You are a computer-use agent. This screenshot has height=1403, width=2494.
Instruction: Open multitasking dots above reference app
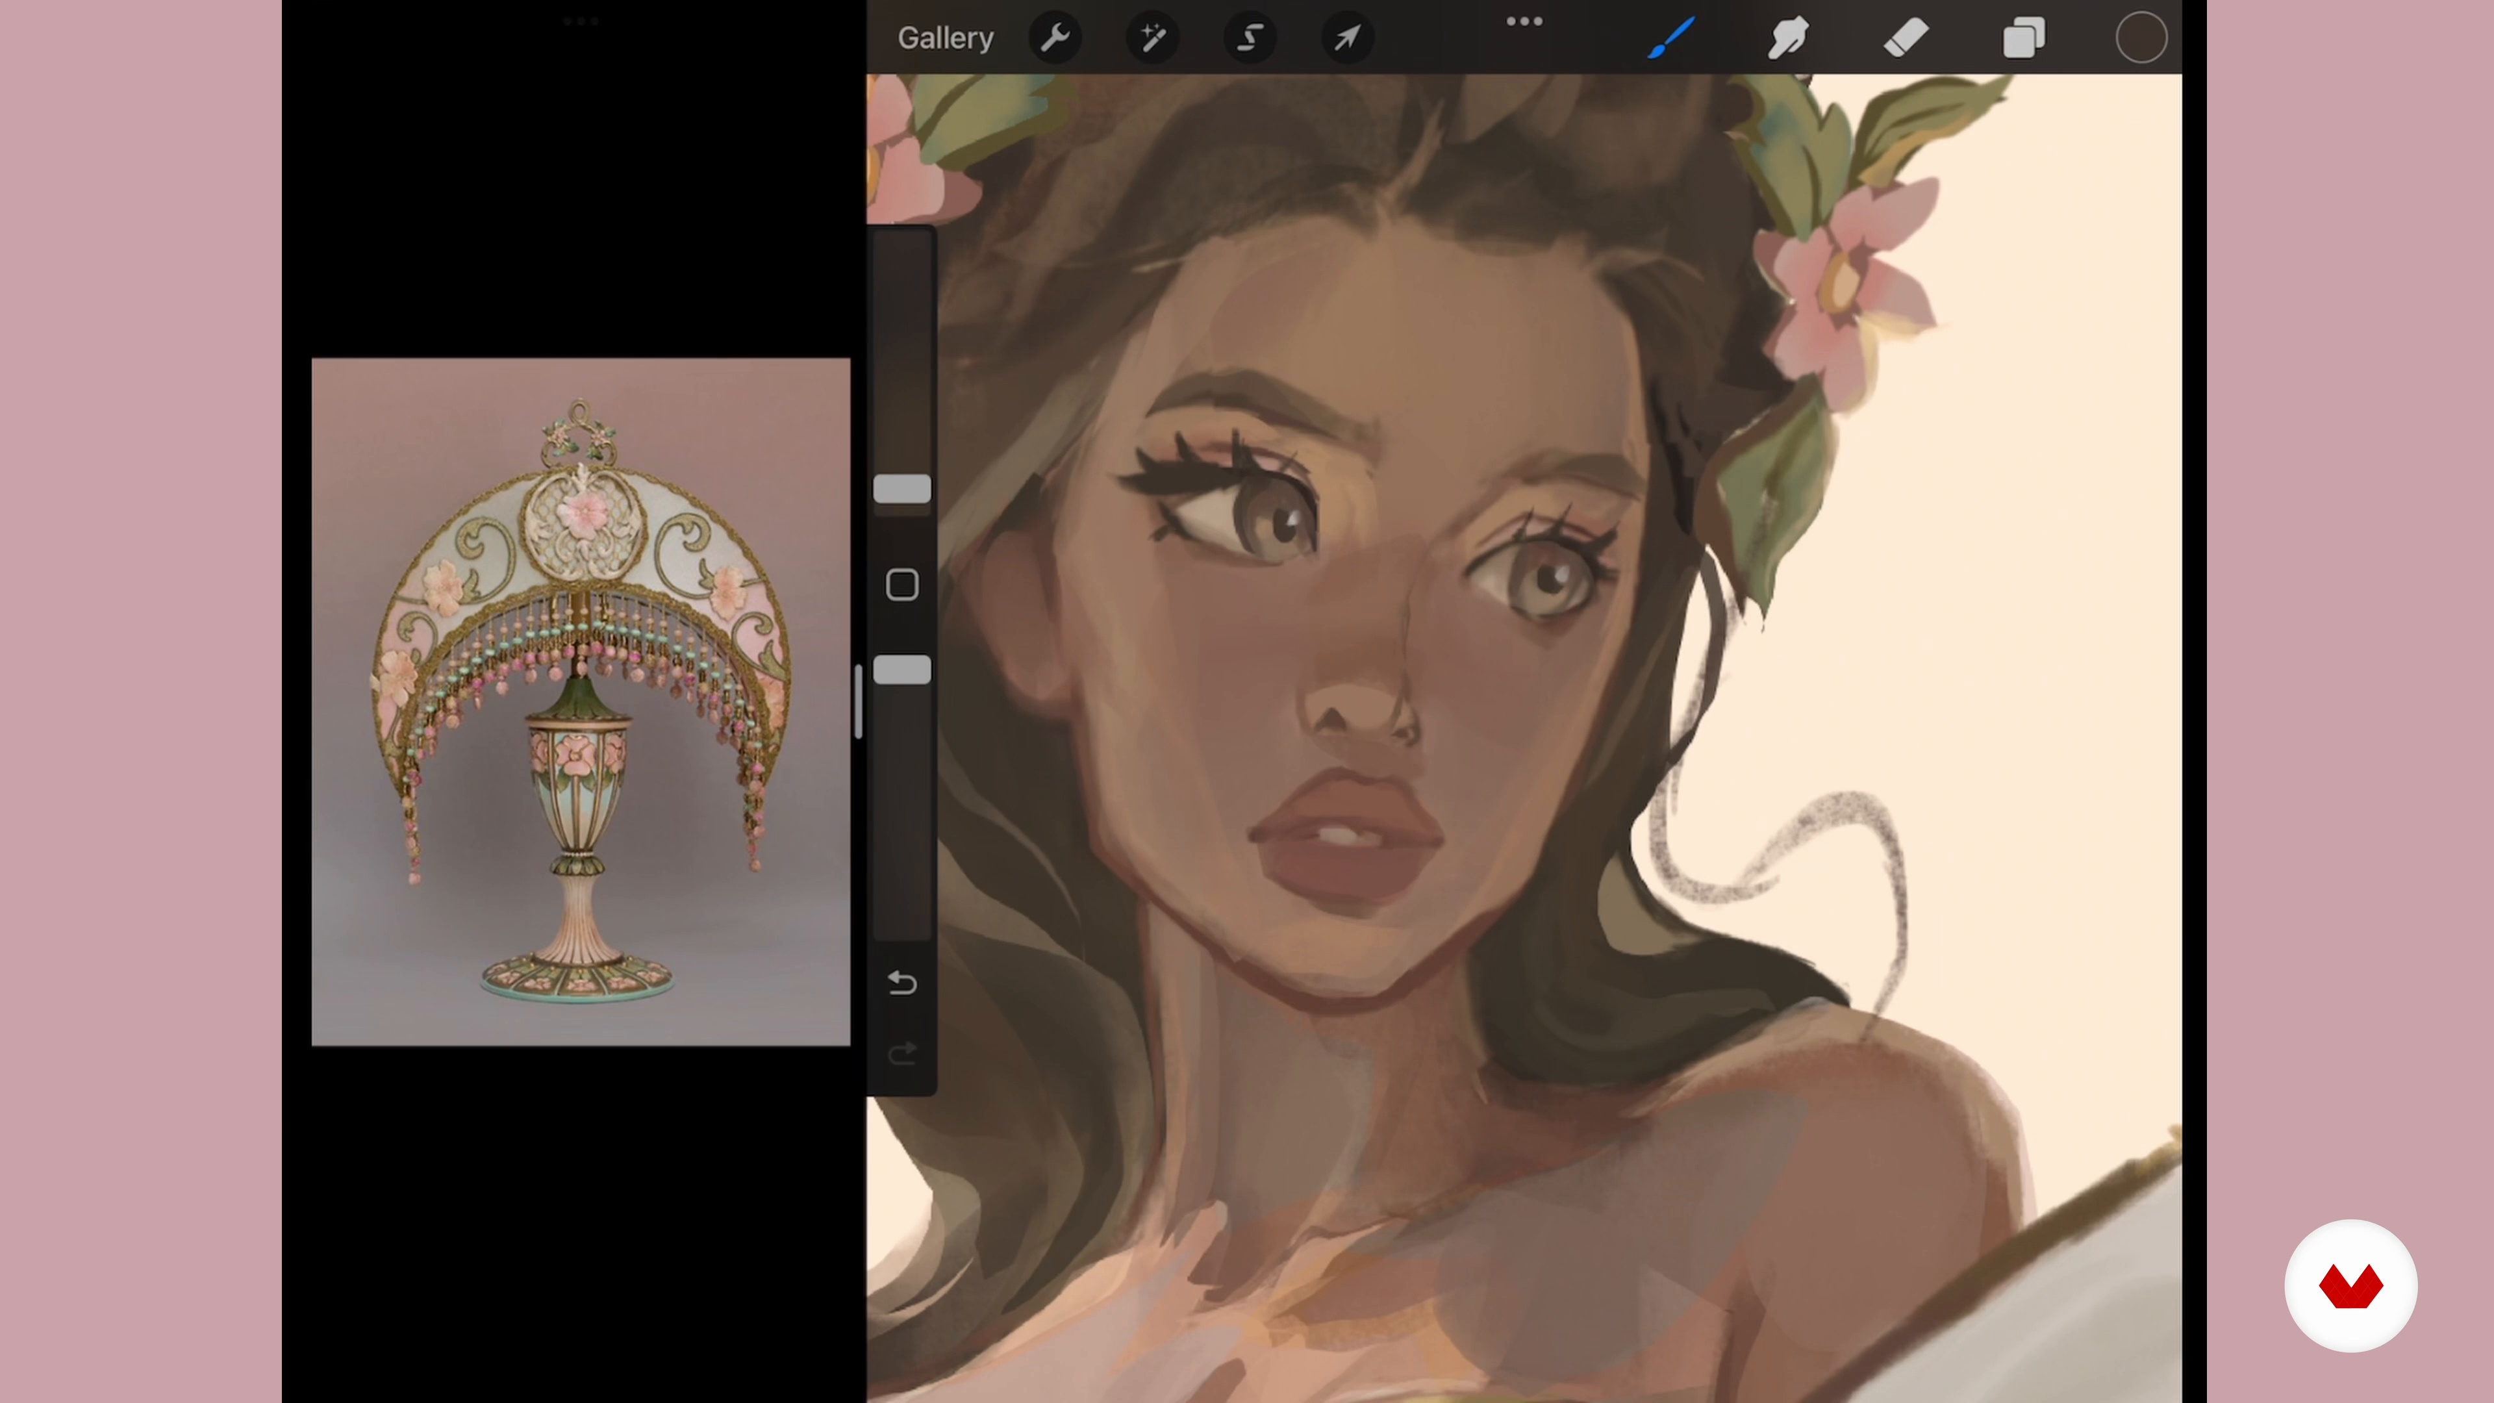point(580,21)
